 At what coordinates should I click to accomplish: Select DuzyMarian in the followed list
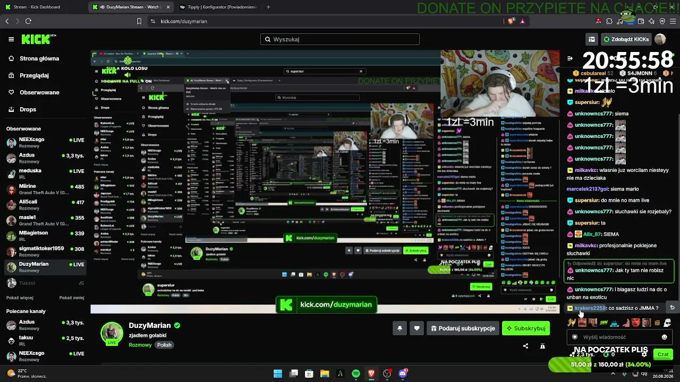point(45,266)
